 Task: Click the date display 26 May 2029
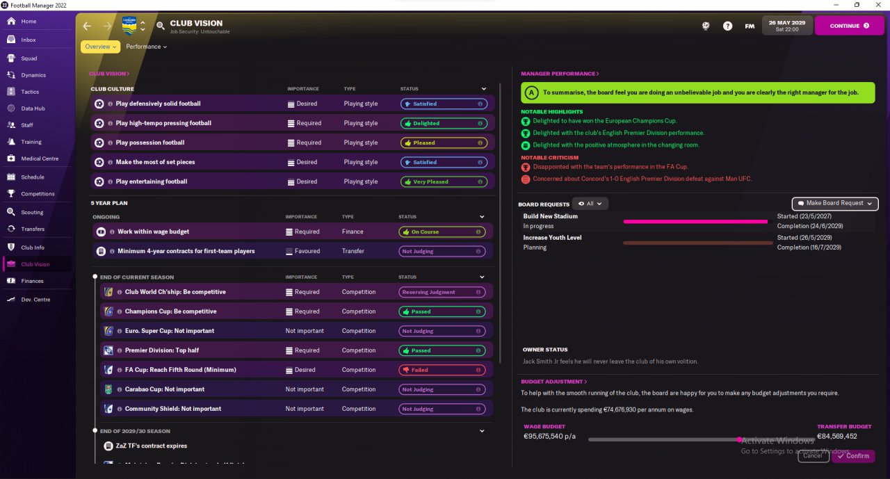tap(786, 26)
